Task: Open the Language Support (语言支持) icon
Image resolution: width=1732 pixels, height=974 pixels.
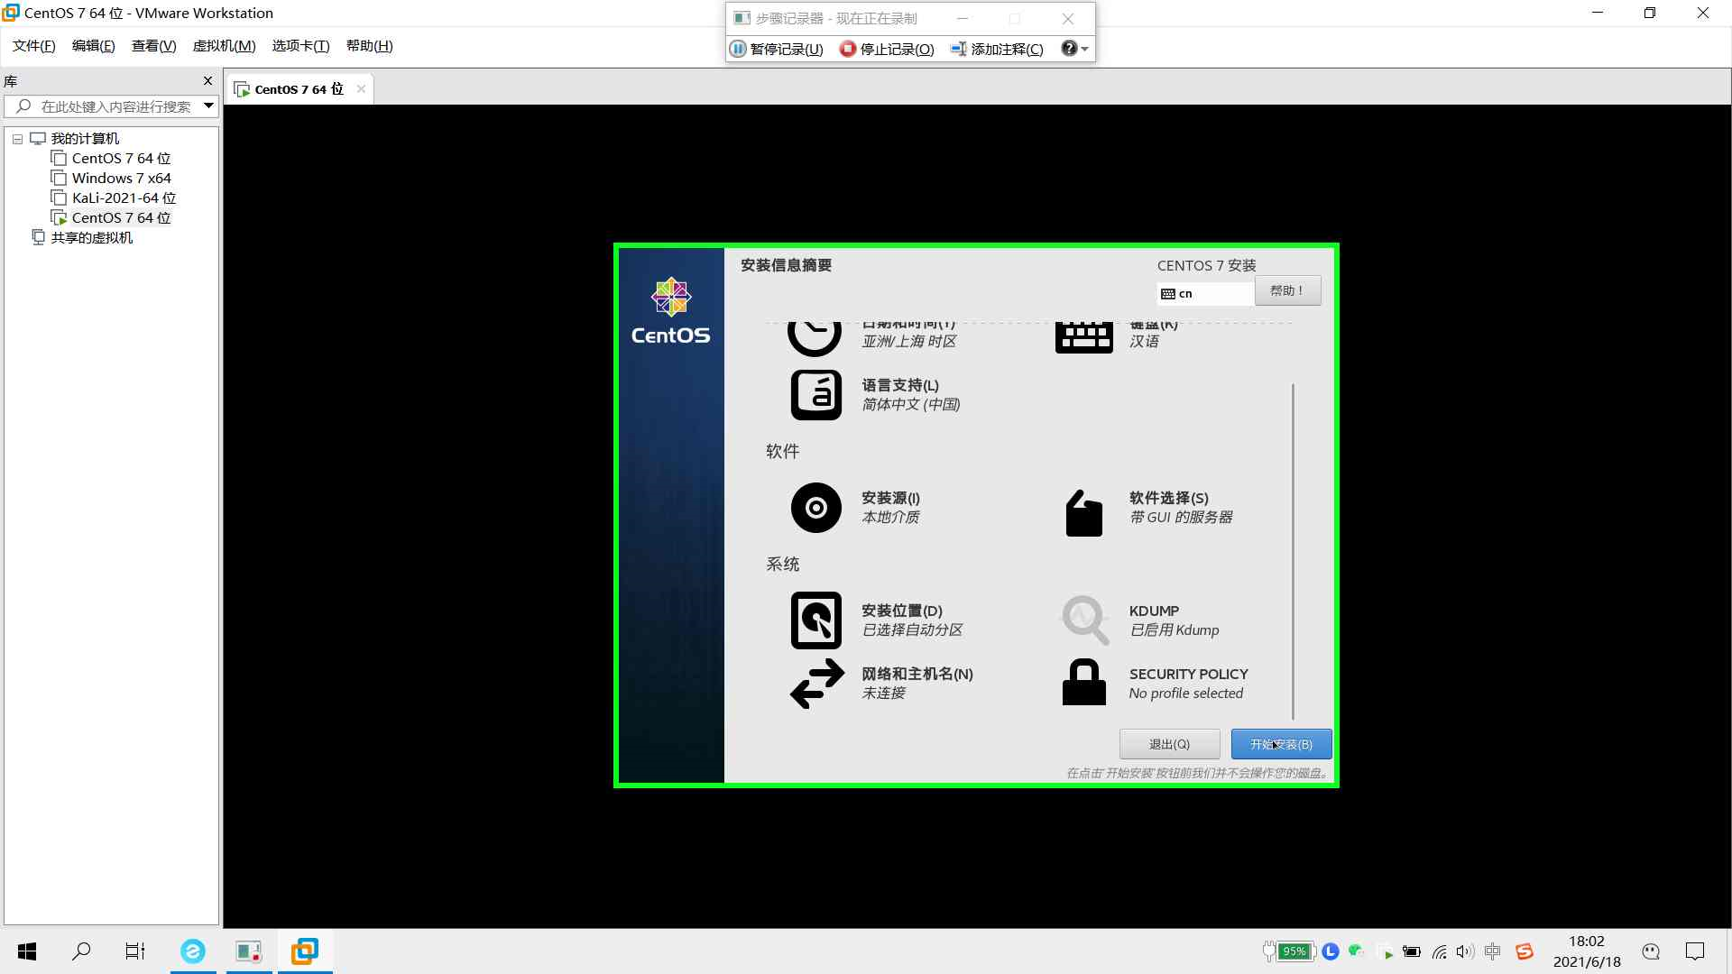Action: (816, 395)
